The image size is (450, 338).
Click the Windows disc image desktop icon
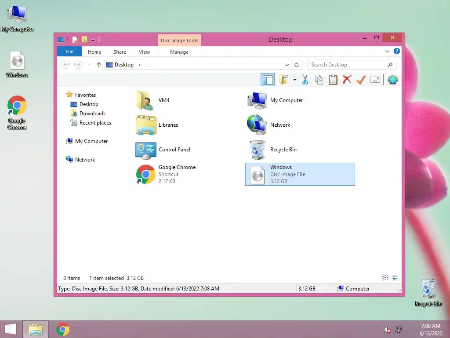[x=17, y=64]
